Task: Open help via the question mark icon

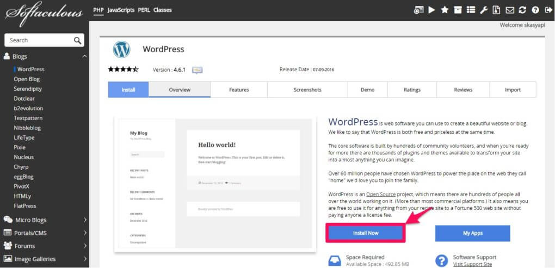Action: click(x=535, y=10)
